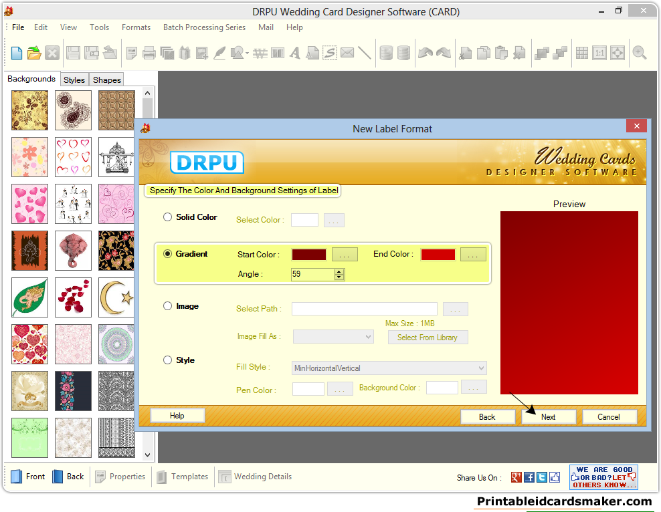
Task: Click the printer icon in the toolbar
Action: coord(149,53)
